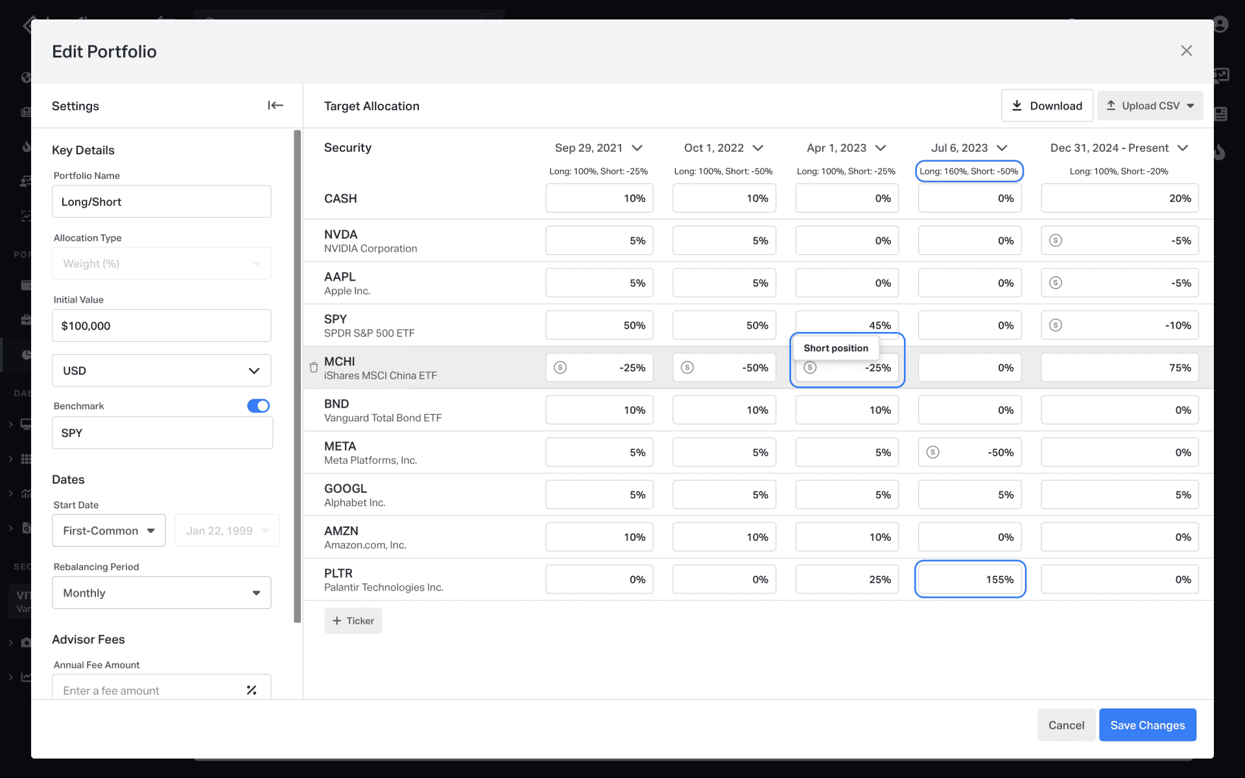Click the MCHI row trash delete icon

click(x=314, y=368)
